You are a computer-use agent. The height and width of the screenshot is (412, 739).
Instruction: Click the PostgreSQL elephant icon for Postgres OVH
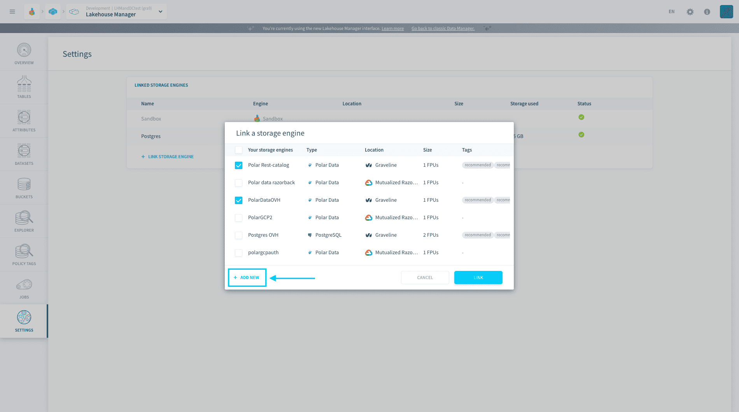(x=310, y=235)
